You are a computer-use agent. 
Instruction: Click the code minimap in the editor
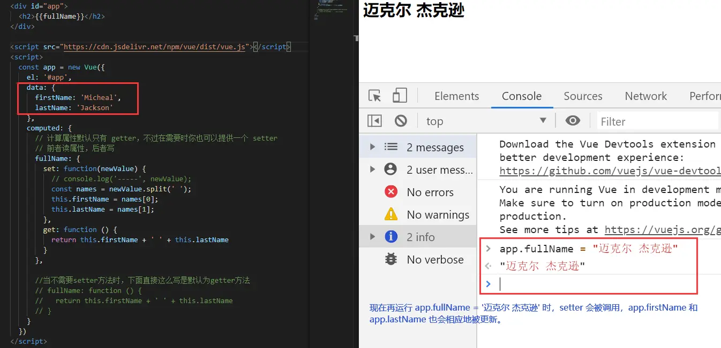332,11
